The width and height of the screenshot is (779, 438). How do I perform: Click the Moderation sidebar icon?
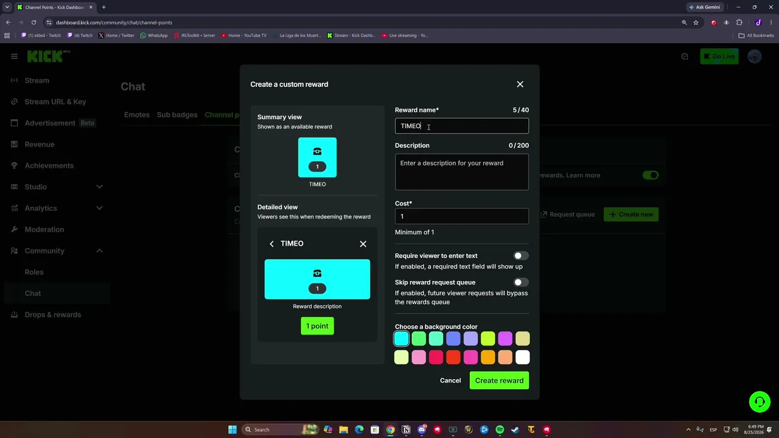tap(15, 229)
